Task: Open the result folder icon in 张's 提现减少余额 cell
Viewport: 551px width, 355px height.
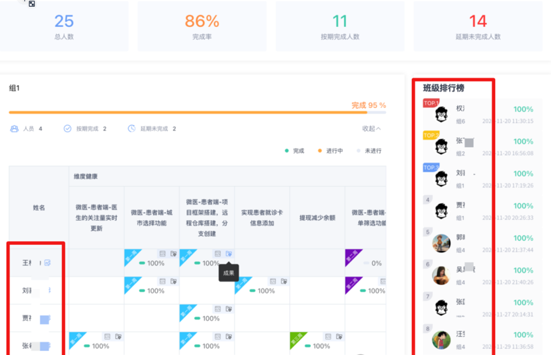Action: [x=339, y=336]
